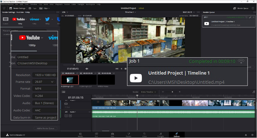This screenshot has height=138, width=257.
Task: Choose the YouTube render preset
Action: tap(18, 19)
